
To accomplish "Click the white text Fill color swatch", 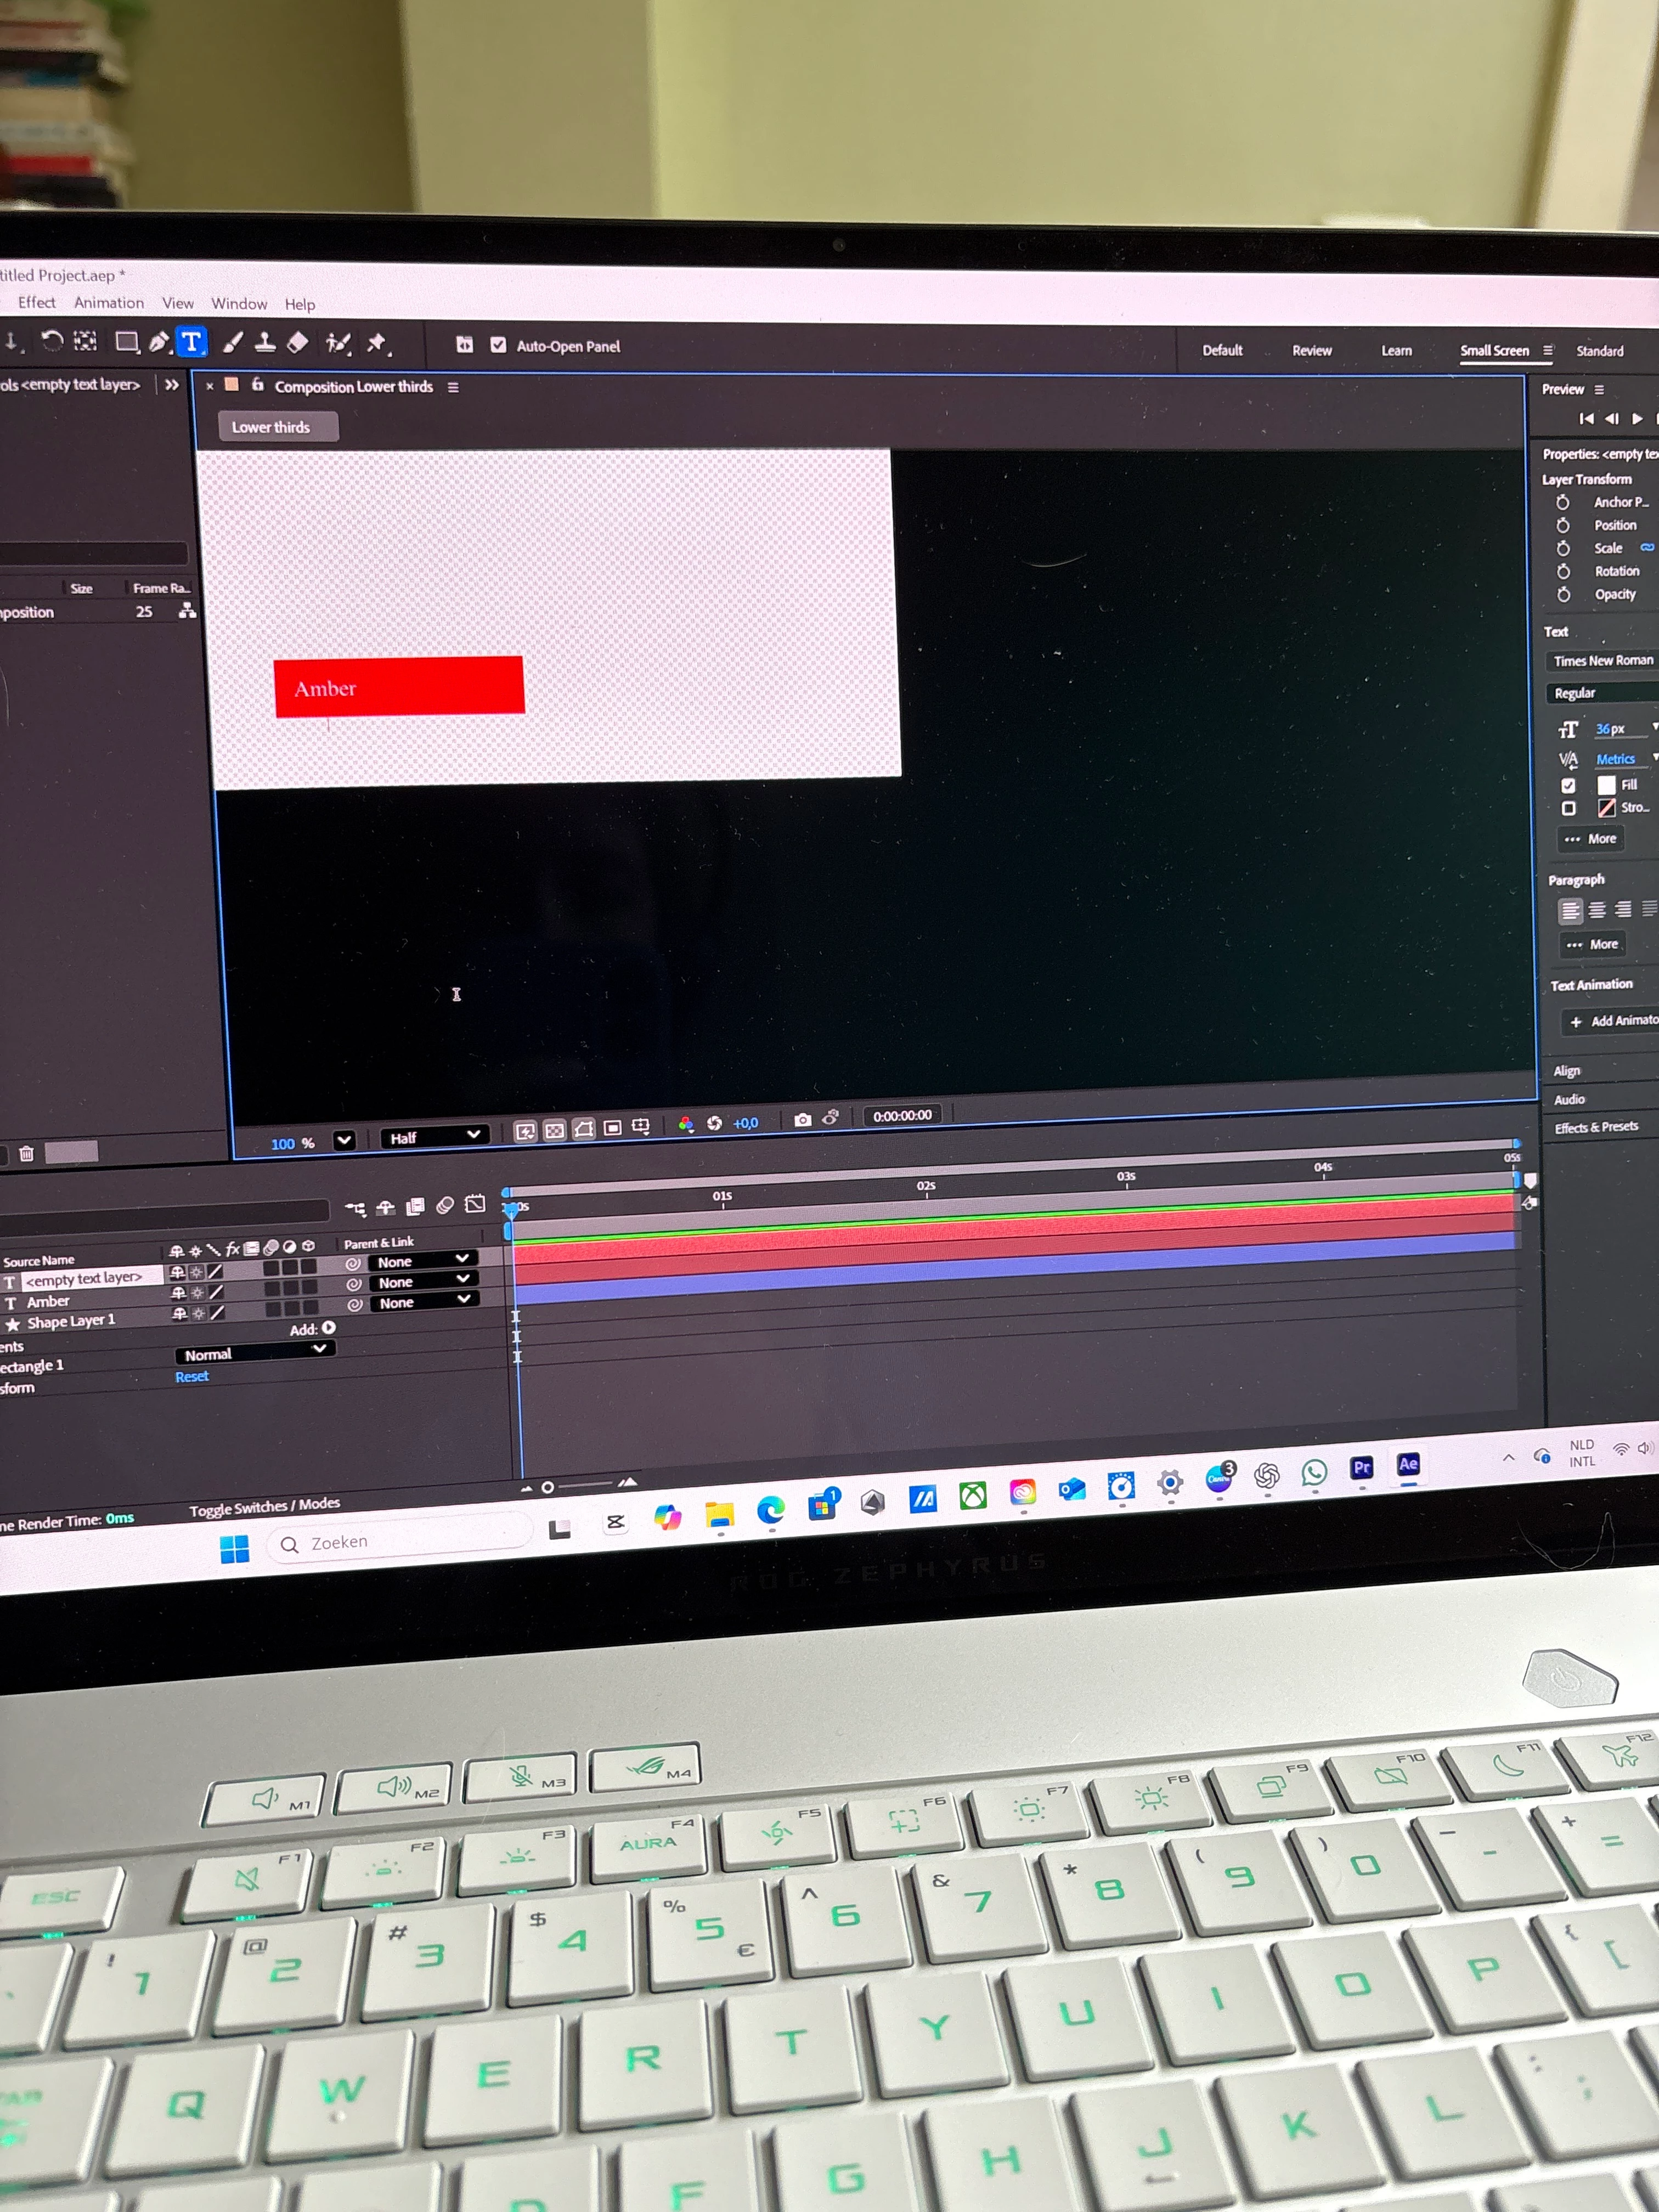I will [x=1606, y=785].
